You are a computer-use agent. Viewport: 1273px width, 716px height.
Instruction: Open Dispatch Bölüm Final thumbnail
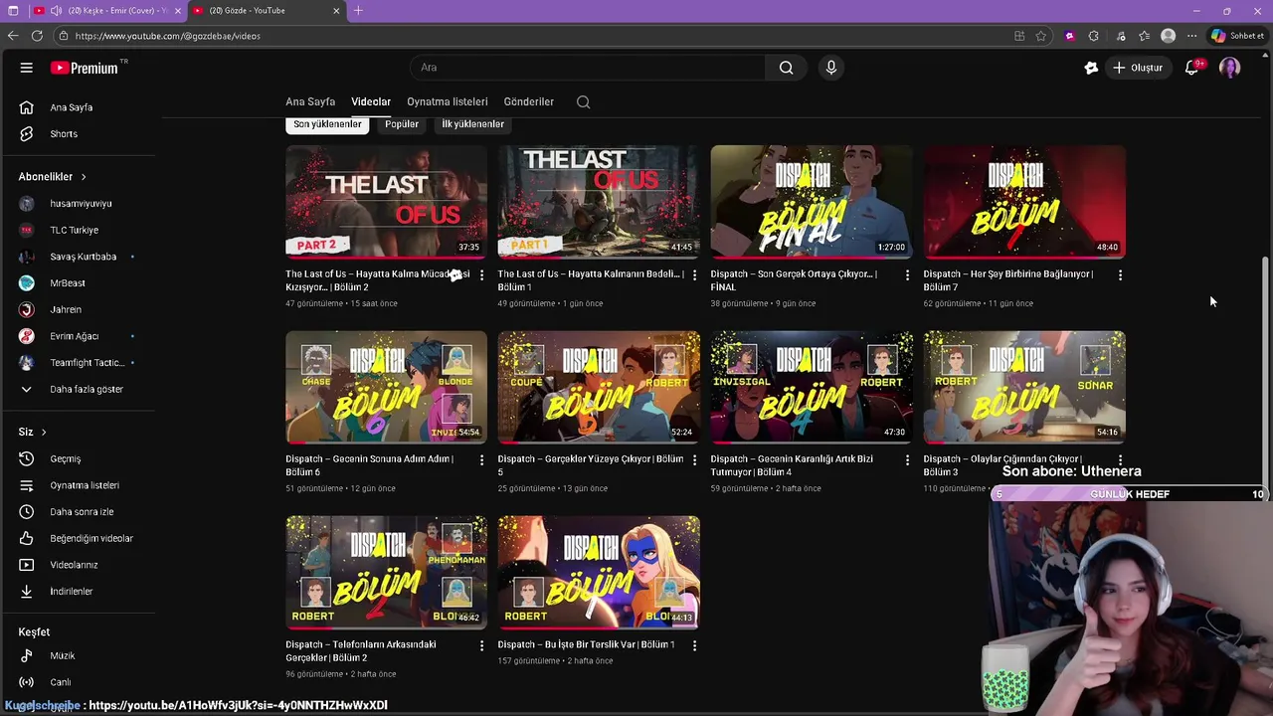(x=812, y=202)
